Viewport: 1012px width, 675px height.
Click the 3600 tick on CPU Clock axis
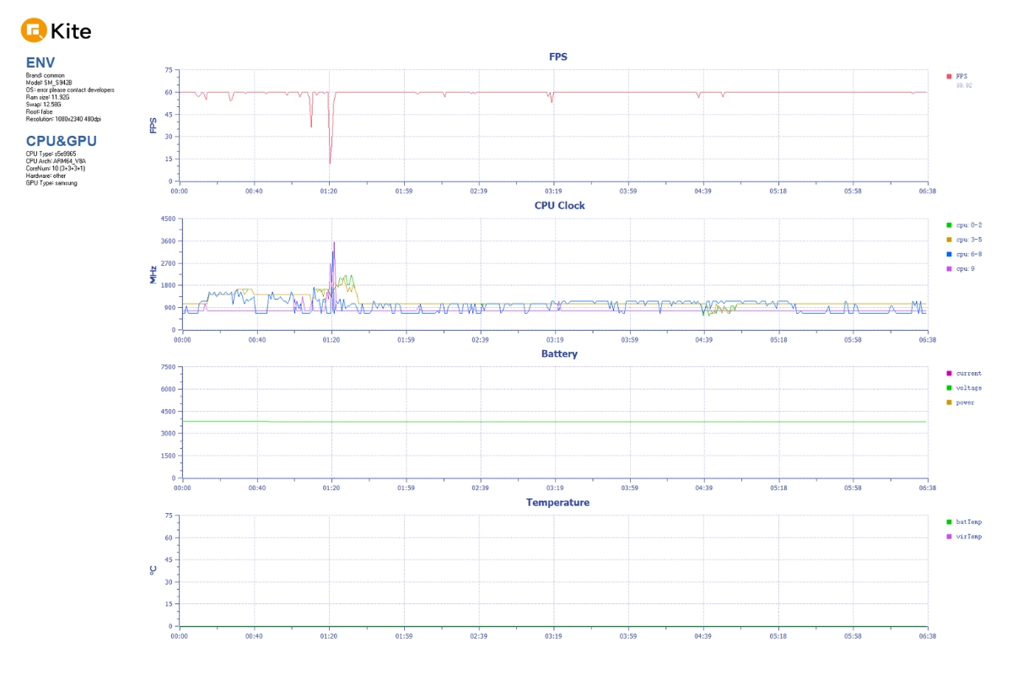(x=167, y=241)
